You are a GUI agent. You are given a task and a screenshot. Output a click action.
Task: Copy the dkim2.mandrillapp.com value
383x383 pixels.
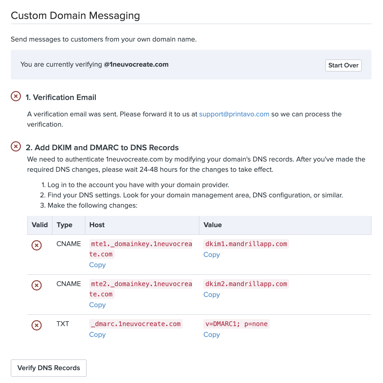[x=212, y=295]
